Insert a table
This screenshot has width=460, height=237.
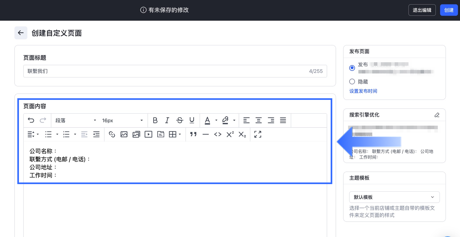173,134
